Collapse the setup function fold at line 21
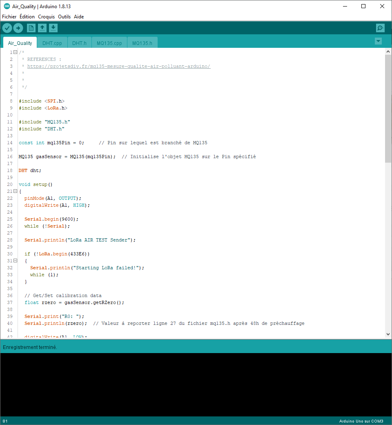The image size is (392, 425). (15, 191)
